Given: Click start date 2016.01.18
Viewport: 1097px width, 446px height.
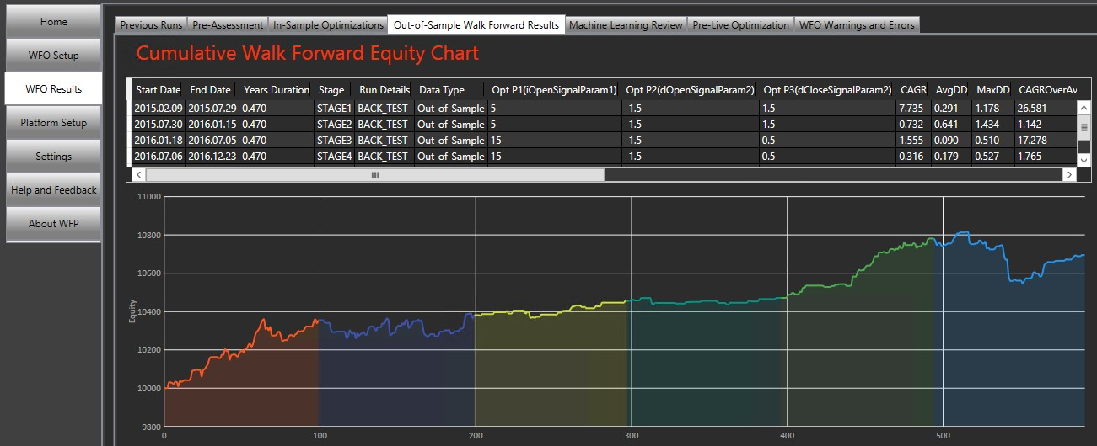Looking at the screenshot, I should tap(158, 140).
